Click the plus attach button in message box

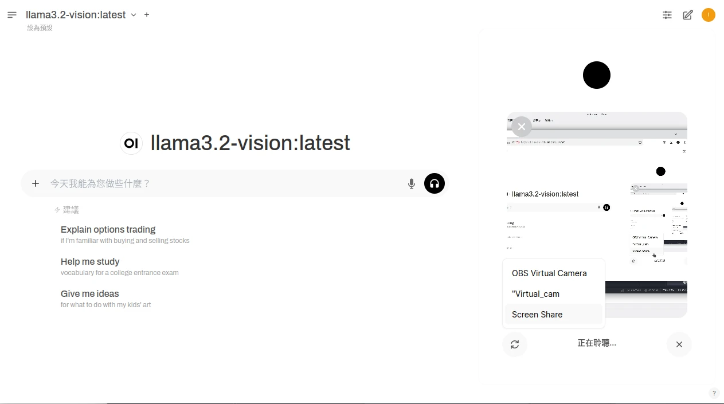(x=36, y=183)
